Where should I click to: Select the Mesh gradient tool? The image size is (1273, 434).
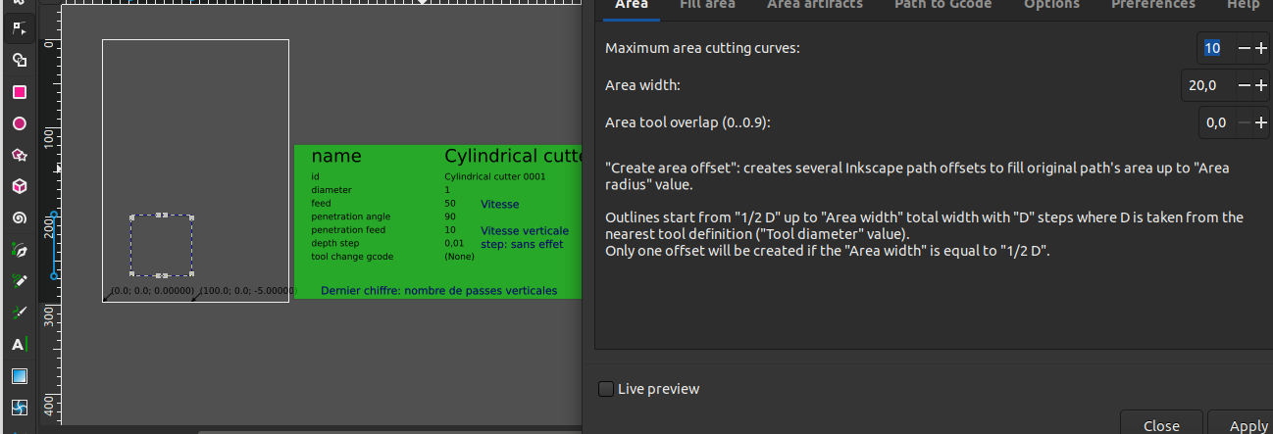(19, 407)
